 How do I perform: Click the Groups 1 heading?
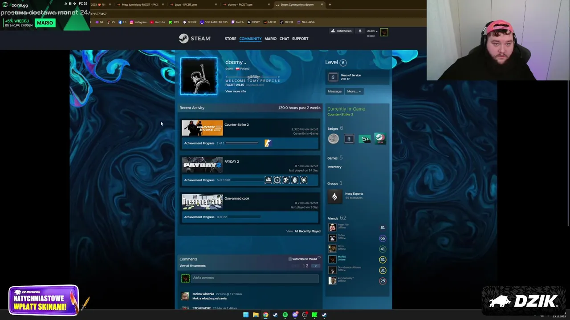click(x=335, y=183)
